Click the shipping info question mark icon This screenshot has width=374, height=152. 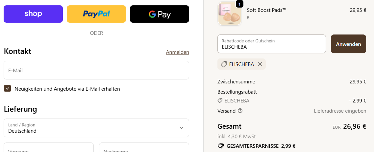pyautogui.click(x=240, y=111)
